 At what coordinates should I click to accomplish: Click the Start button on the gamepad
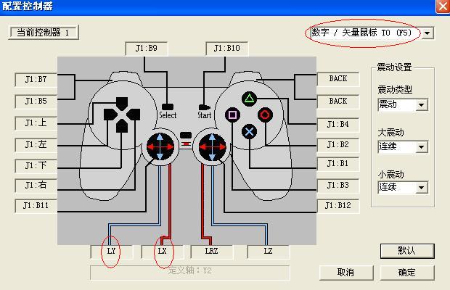coord(205,107)
